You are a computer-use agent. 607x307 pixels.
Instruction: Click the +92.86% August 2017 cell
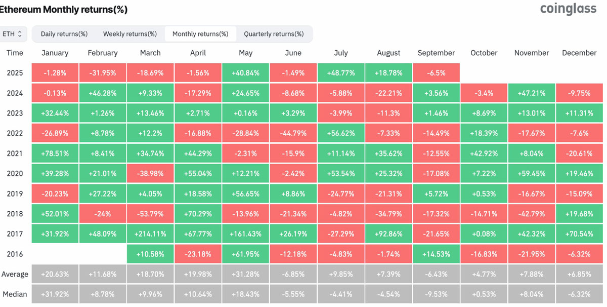tap(388, 234)
